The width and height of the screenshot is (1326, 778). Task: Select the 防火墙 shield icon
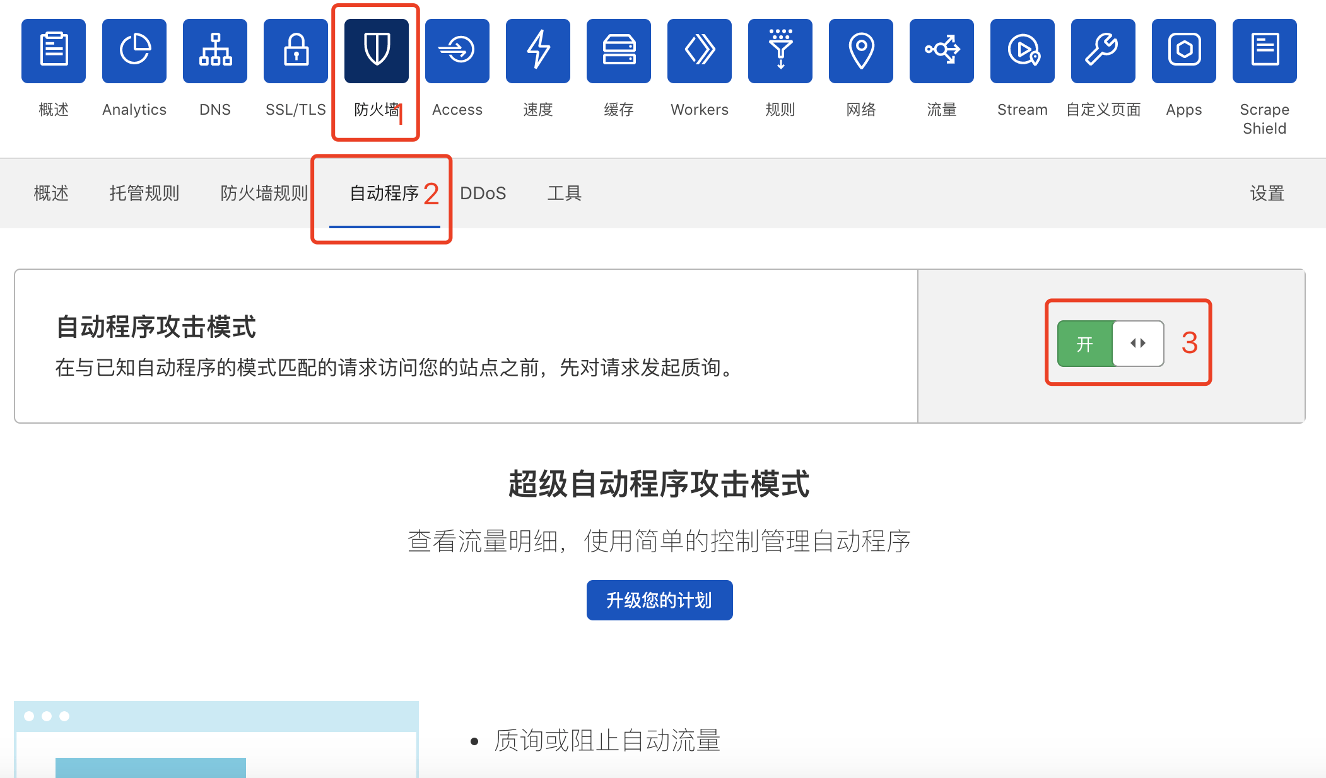(377, 51)
